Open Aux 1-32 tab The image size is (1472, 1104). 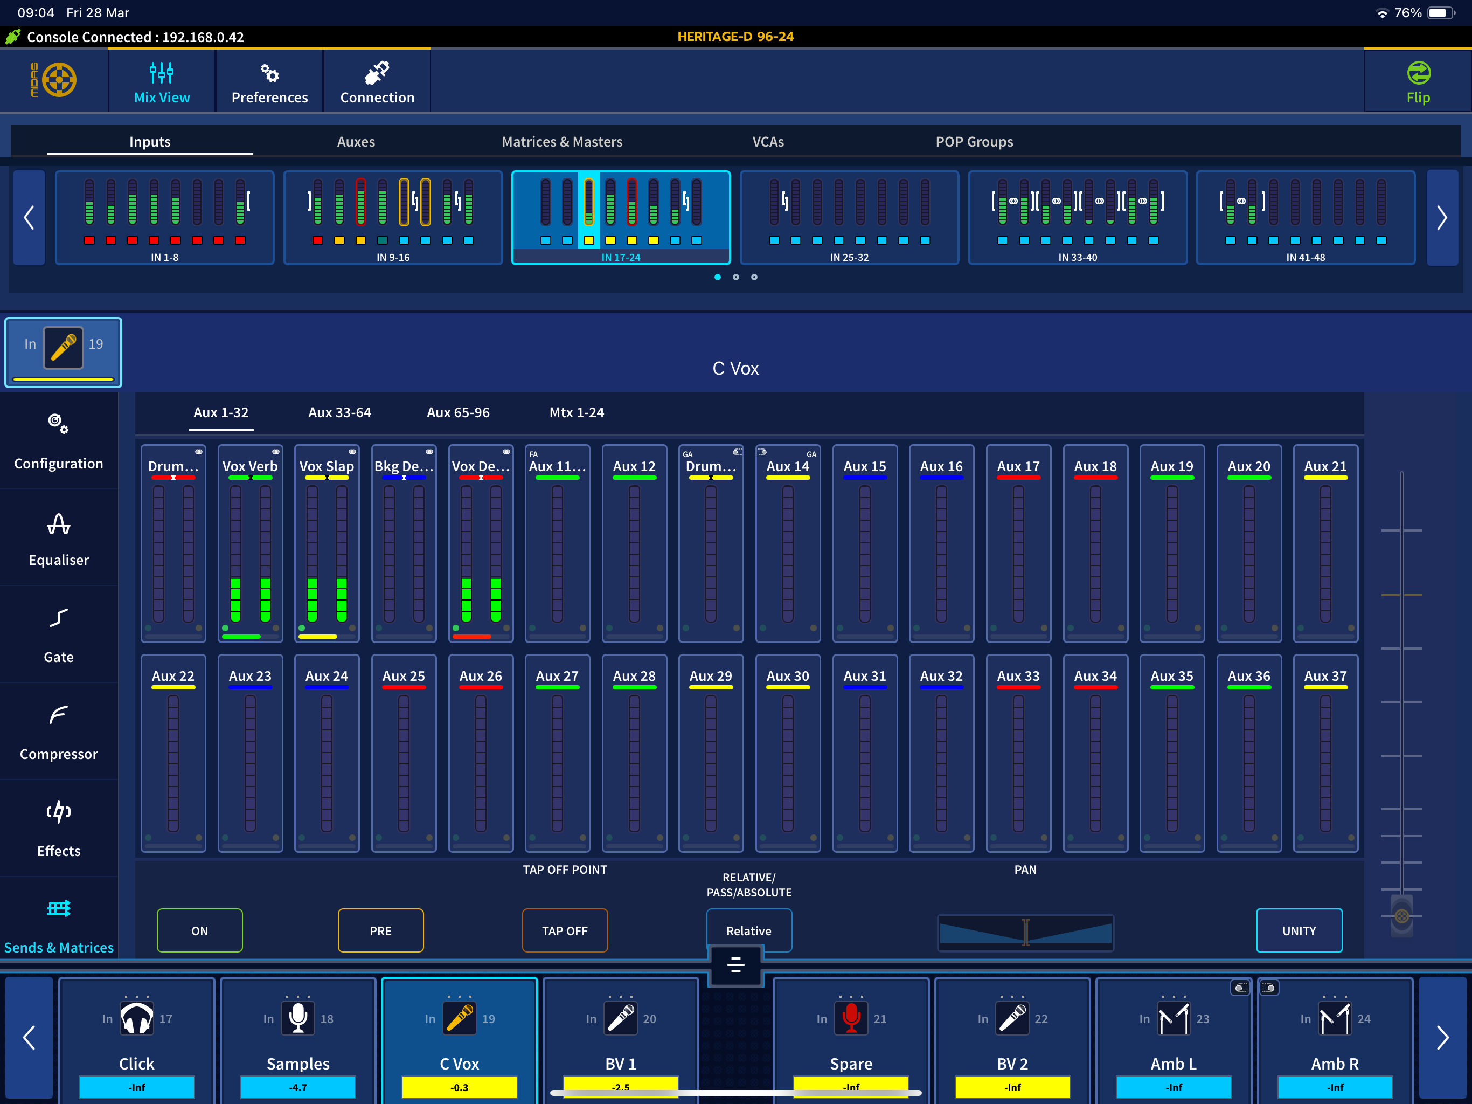tap(221, 412)
